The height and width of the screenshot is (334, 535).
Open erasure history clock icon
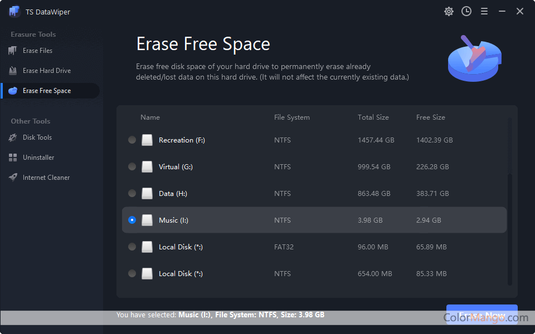466,11
